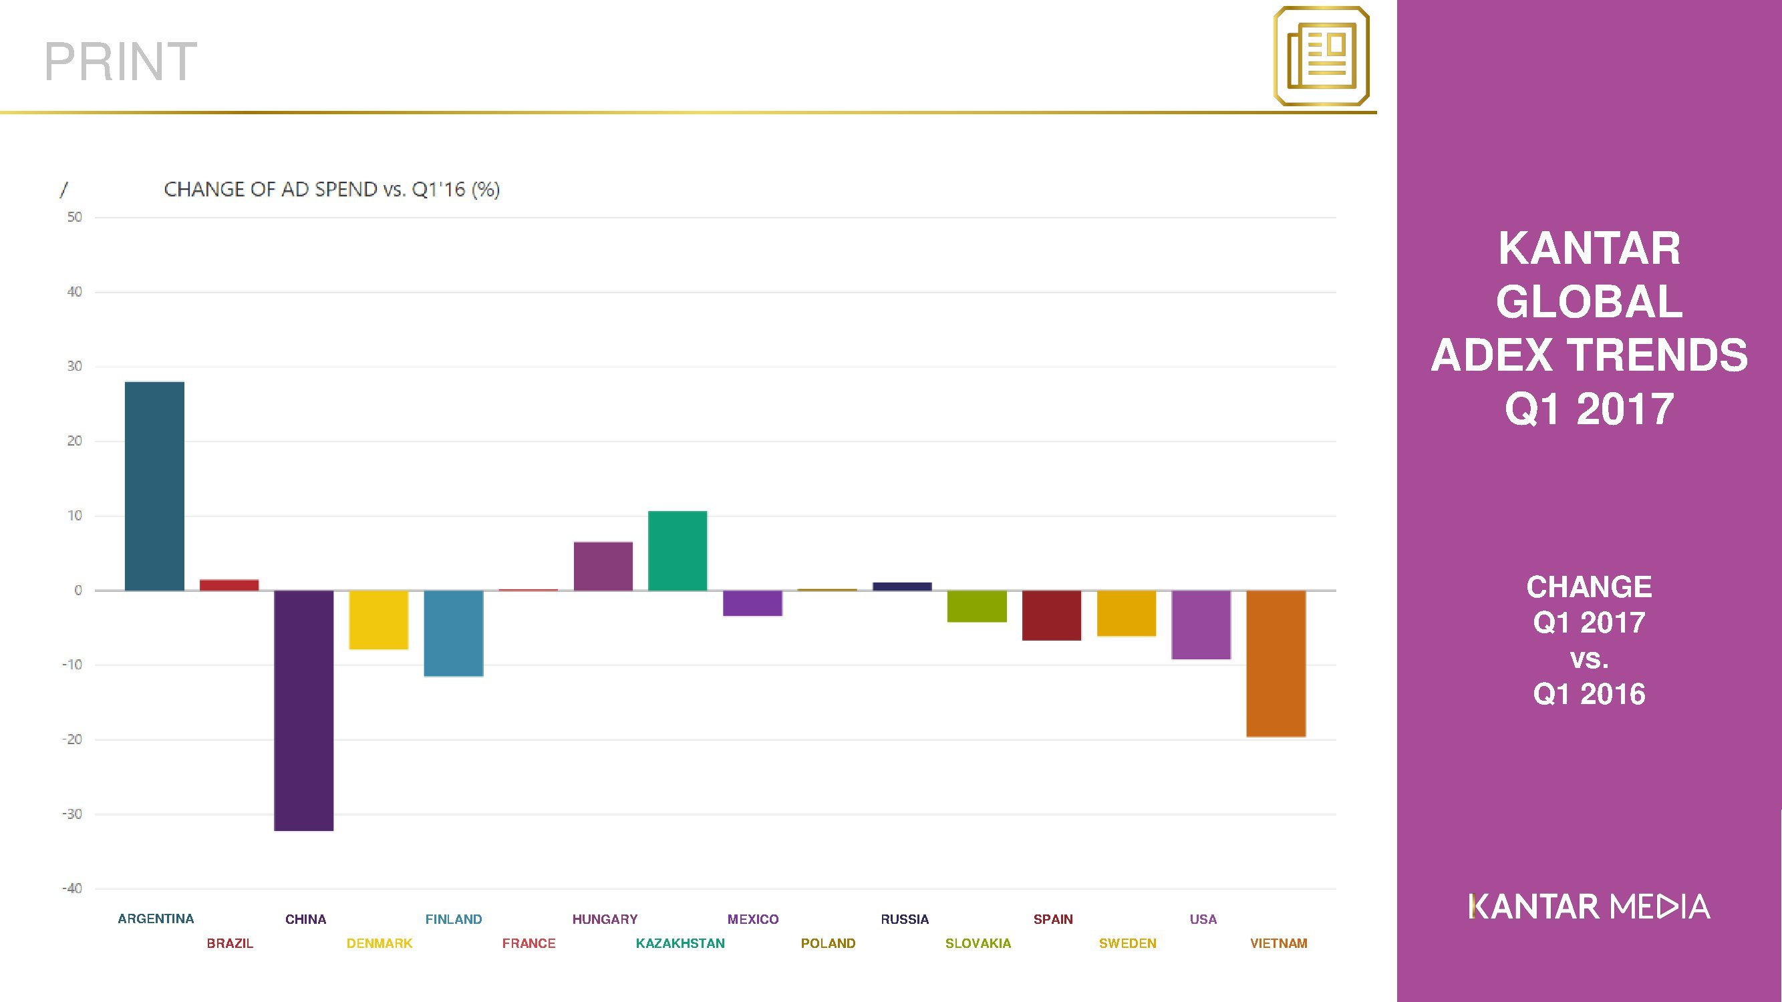This screenshot has height=1002, width=1782.
Task: Click the chart title Change of Ad Spend
Action: 331,190
